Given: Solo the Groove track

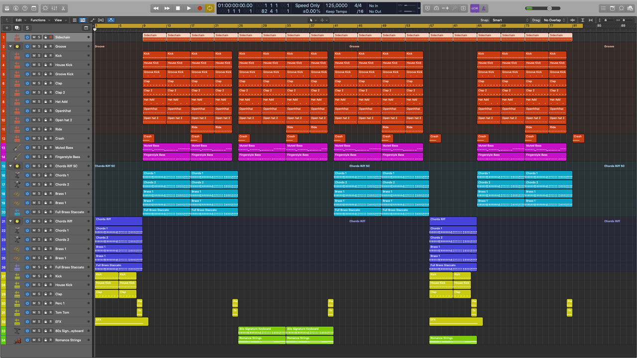Looking at the screenshot, I should click(39, 46).
